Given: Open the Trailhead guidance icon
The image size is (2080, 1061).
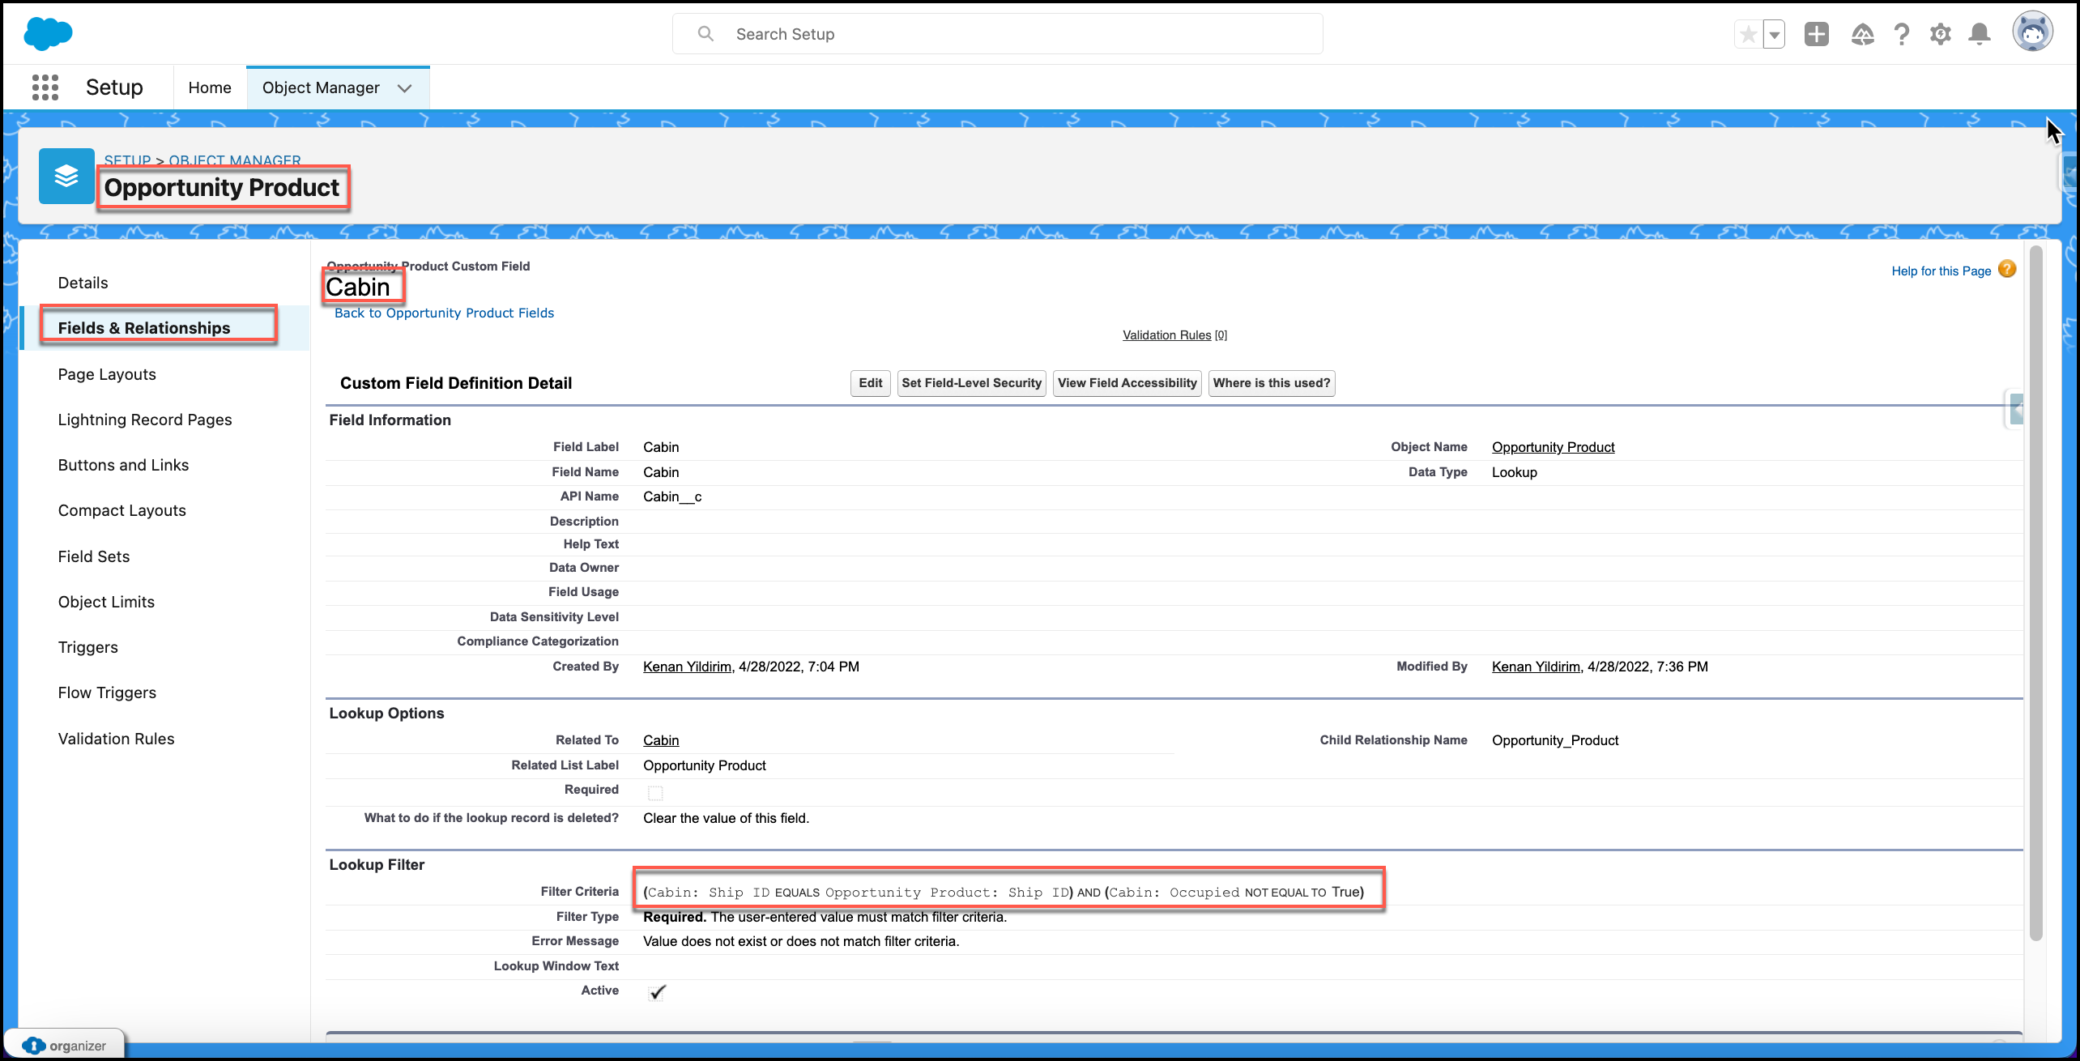Looking at the screenshot, I should [x=1862, y=34].
